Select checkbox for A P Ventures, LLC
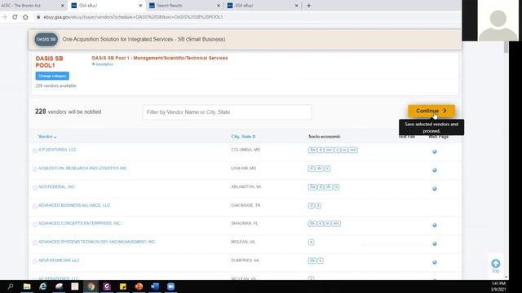 click(34, 151)
